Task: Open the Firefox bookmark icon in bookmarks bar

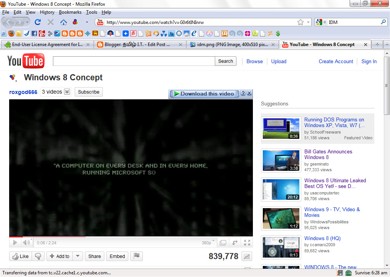Action: (x=11, y=33)
